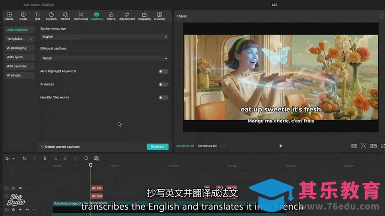Lock the upper caption track

tap(13, 188)
